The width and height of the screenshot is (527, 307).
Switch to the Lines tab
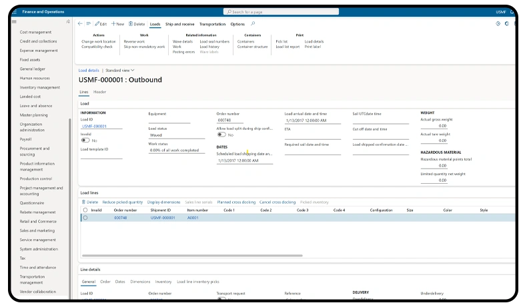tap(83, 92)
